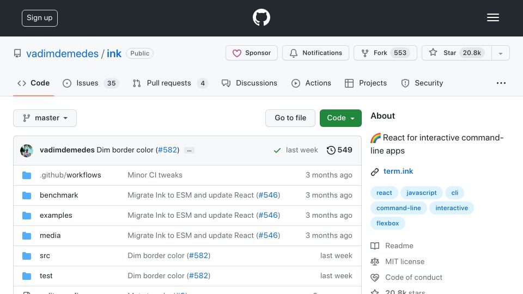Open Dim border color message in src row
Image resolution: width=523 pixels, height=294 pixels.
pos(156,256)
